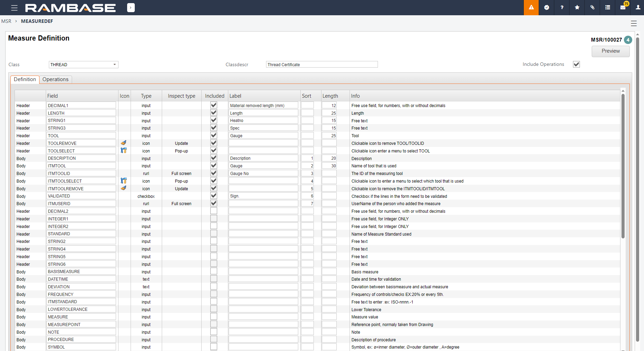Go to MSR in the breadcrumb
Screen dimensions: 644x351
coord(6,21)
